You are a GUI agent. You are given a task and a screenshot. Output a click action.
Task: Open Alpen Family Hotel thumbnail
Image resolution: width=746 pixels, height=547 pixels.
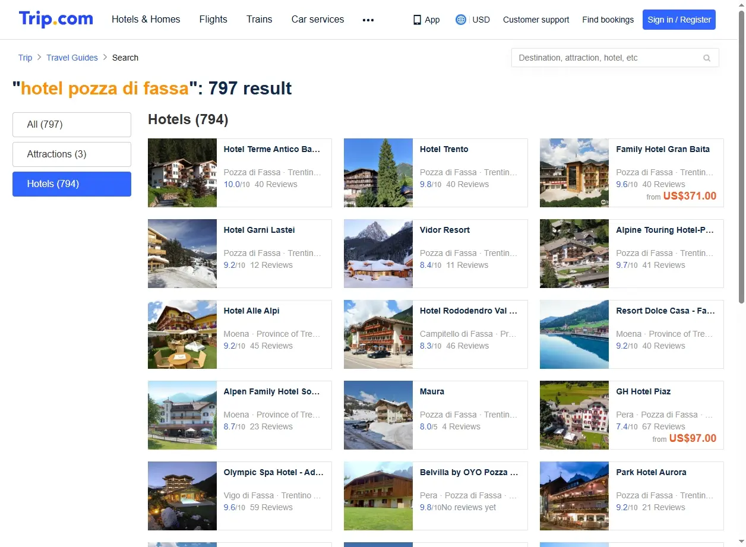pos(182,415)
